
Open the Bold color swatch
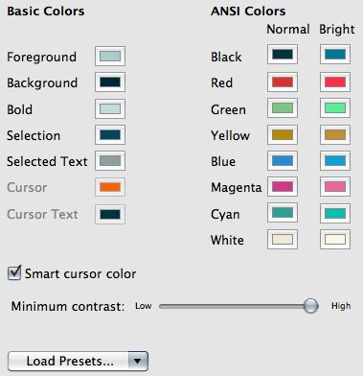point(110,108)
